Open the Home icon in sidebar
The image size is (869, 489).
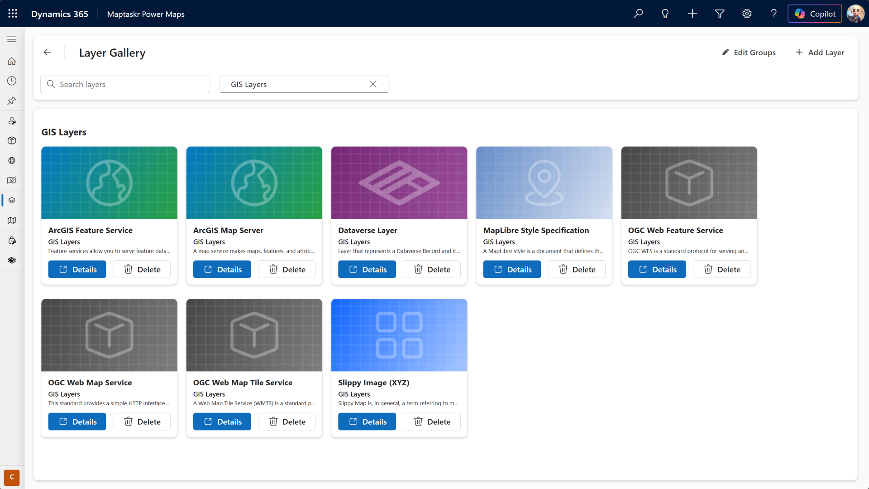[x=12, y=61]
